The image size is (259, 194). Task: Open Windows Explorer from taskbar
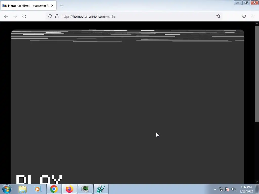(x=23, y=189)
